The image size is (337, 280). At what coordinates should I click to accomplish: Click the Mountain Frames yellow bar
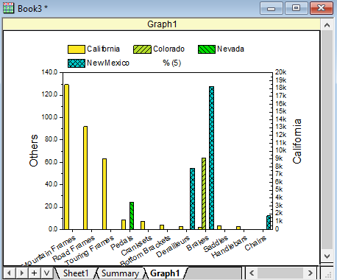point(66,157)
